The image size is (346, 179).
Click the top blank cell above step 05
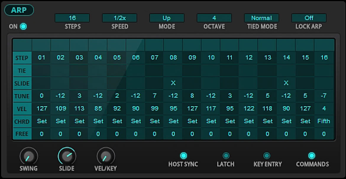(x=117, y=45)
